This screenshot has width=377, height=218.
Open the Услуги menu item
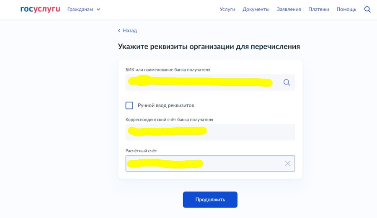click(227, 9)
